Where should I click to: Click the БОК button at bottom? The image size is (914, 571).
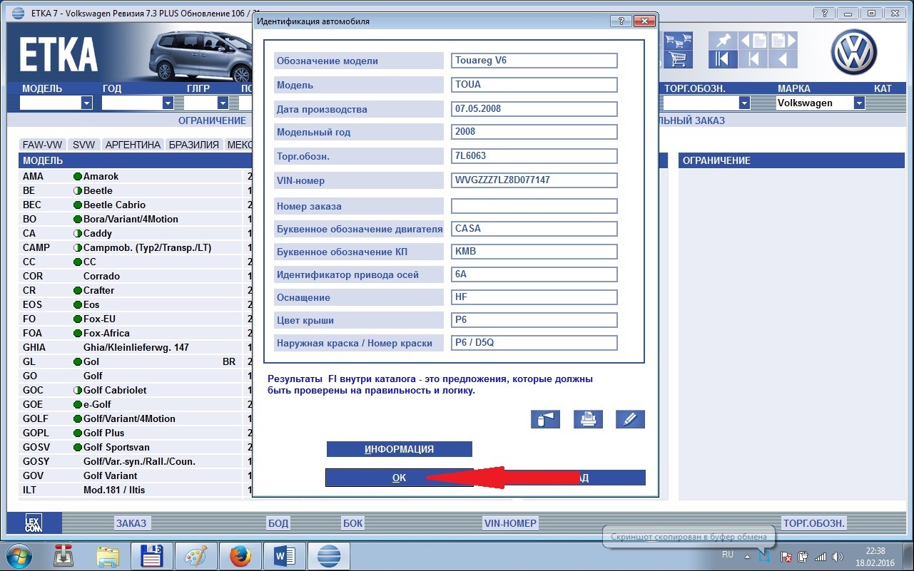pyautogui.click(x=353, y=523)
